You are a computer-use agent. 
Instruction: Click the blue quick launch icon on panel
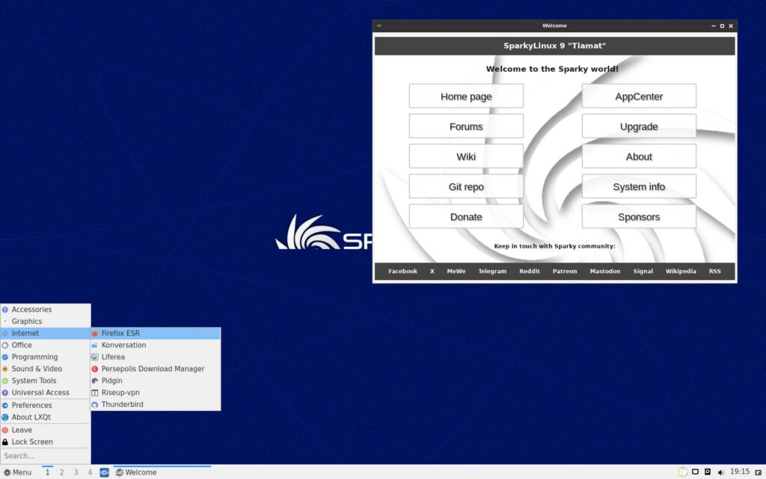tap(104, 472)
